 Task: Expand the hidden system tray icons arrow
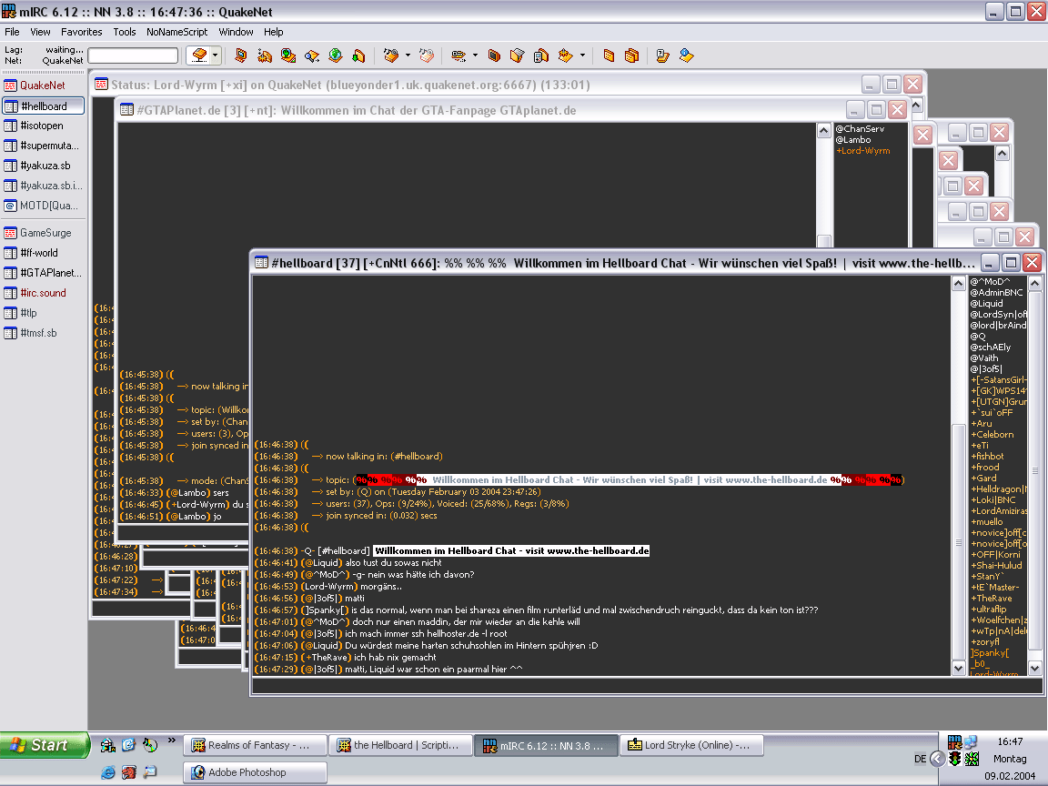pos(937,759)
